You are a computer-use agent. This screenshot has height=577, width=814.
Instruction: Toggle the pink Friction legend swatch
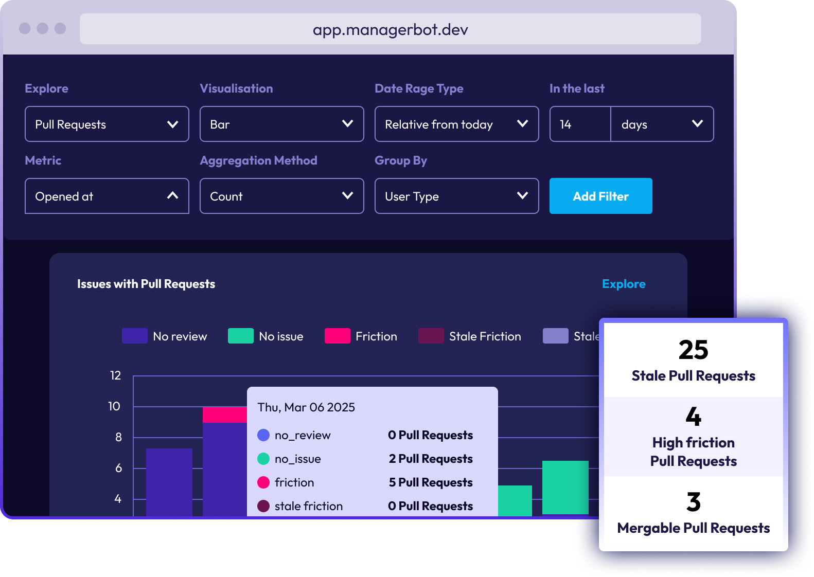tap(338, 336)
